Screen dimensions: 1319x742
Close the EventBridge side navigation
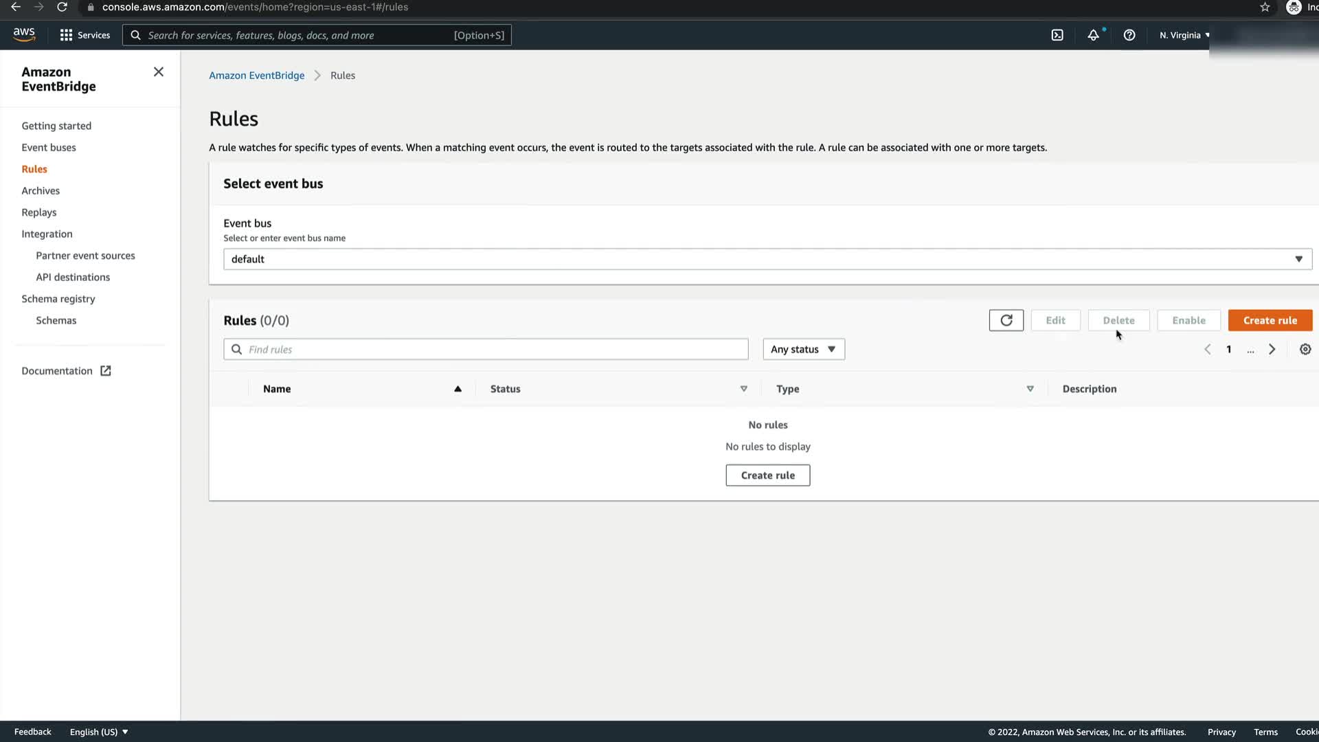coord(159,72)
